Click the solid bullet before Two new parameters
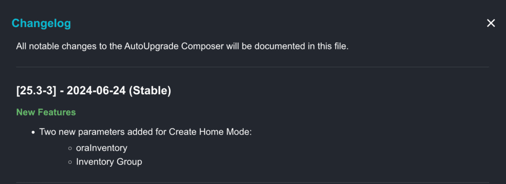This screenshot has width=506, height=184. point(33,132)
